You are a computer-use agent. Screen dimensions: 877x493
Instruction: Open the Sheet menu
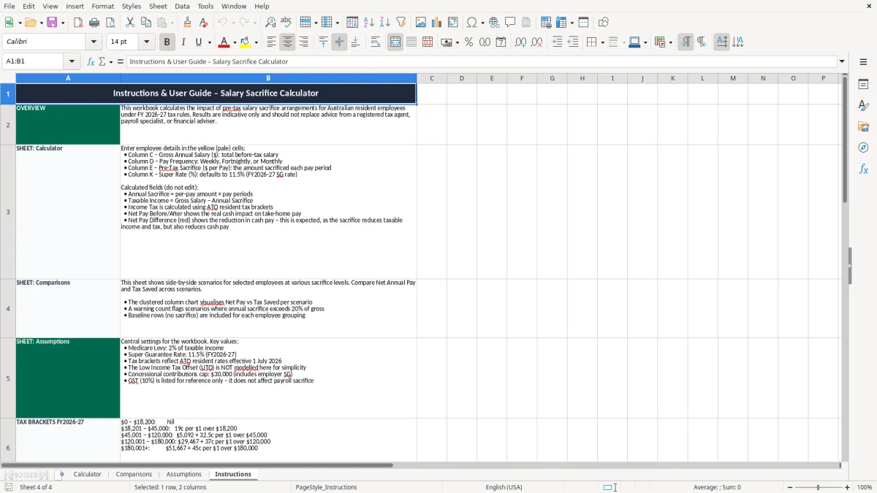(x=159, y=6)
